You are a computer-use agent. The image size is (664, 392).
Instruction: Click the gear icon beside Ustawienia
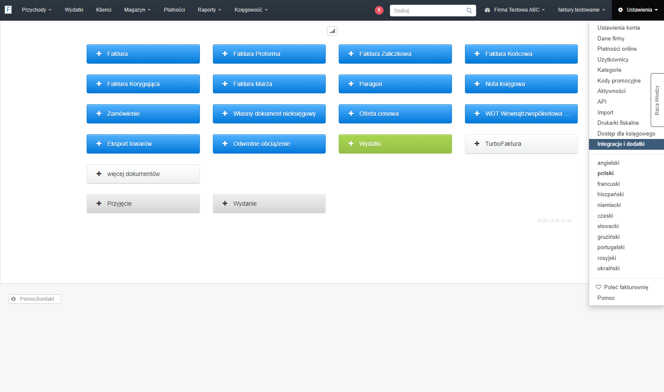620,10
